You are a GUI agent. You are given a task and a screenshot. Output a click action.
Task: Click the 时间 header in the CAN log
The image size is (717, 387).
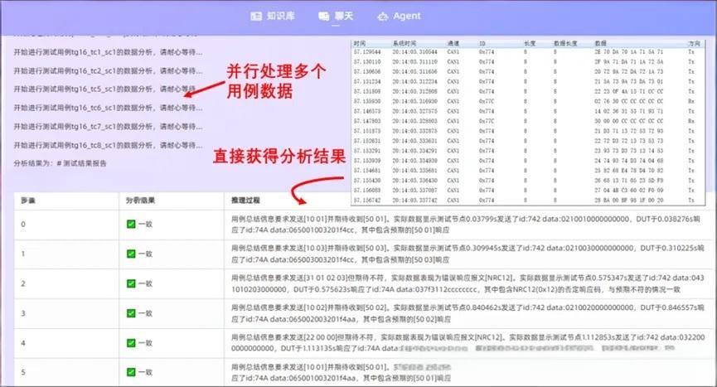point(360,43)
